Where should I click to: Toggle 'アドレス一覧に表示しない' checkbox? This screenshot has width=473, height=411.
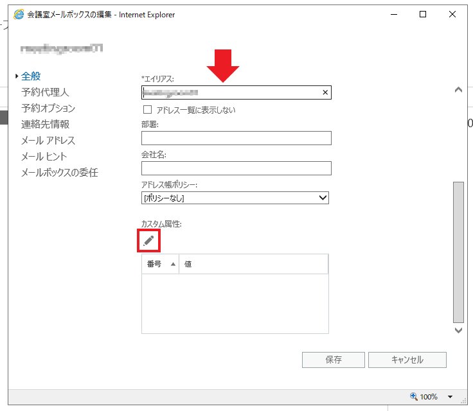tap(147, 110)
